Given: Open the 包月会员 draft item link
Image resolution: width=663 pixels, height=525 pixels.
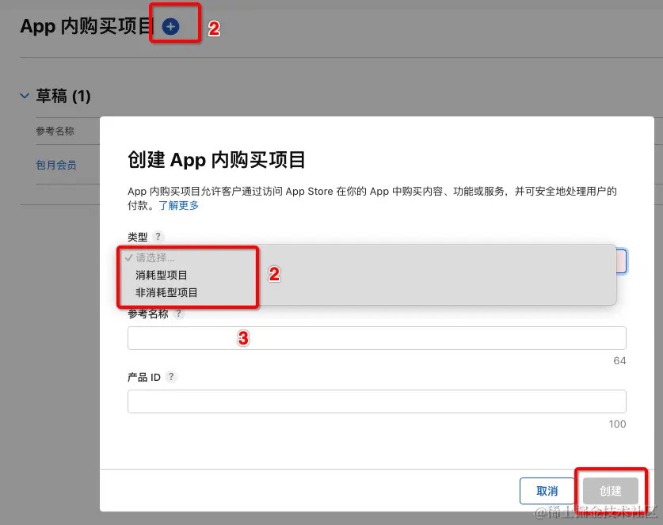Looking at the screenshot, I should coord(56,165).
